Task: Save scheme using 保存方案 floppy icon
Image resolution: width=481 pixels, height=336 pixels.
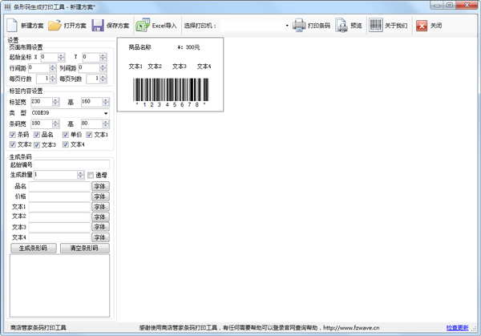Action: [x=98, y=26]
